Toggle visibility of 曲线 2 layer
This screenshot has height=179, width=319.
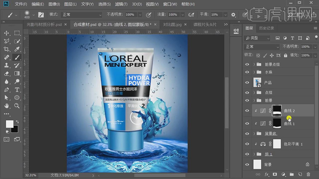click(x=247, y=111)
